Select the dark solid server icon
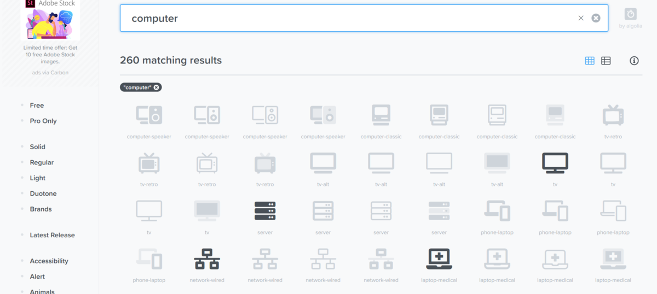The width and height of the screenshot is (657, 294). 265,211
